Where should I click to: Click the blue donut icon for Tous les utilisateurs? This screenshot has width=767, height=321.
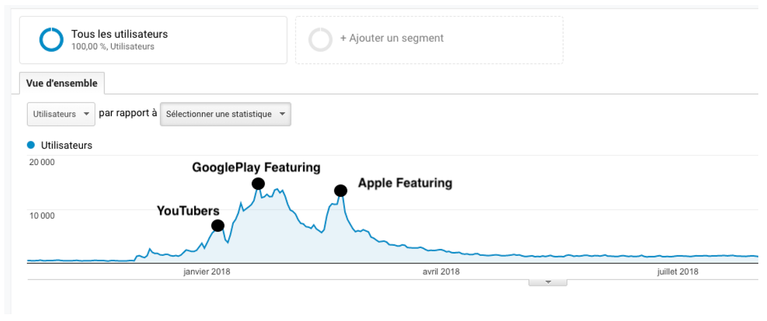tap(51, 40)
